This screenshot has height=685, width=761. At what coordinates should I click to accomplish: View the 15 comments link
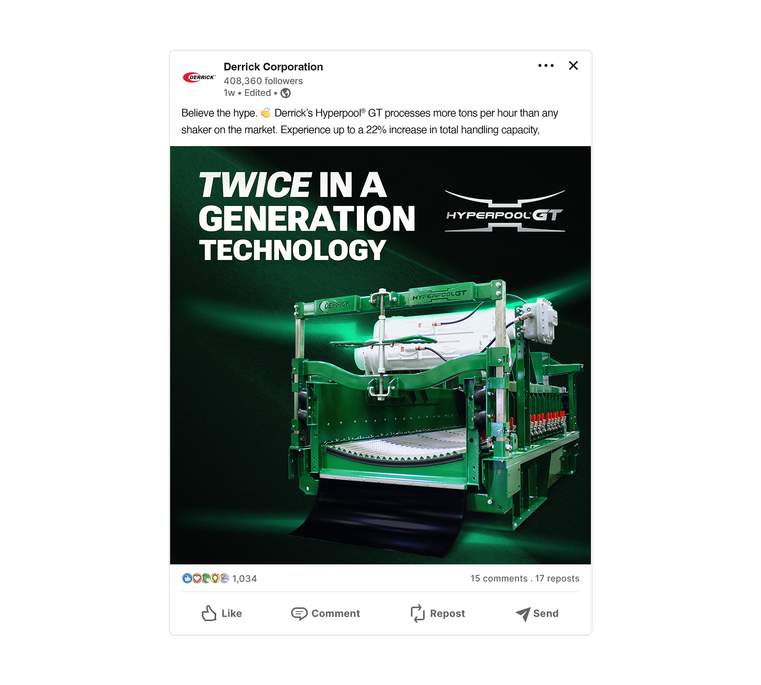tap(499, 578)
